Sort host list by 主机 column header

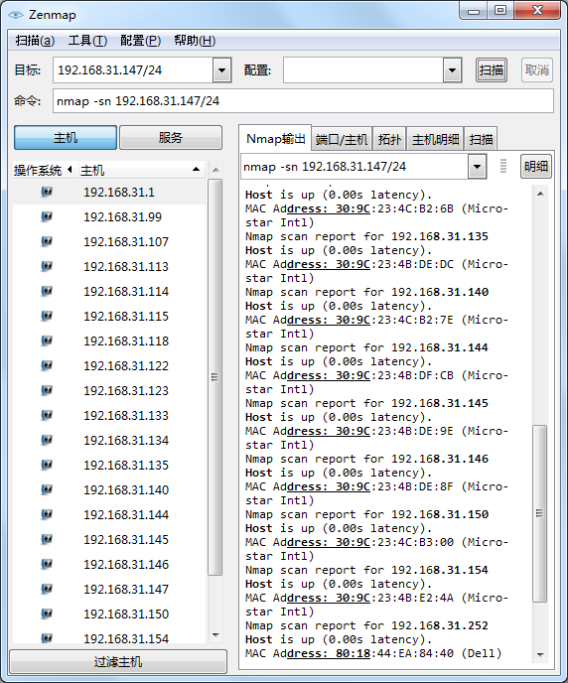(x=141, y=170)
